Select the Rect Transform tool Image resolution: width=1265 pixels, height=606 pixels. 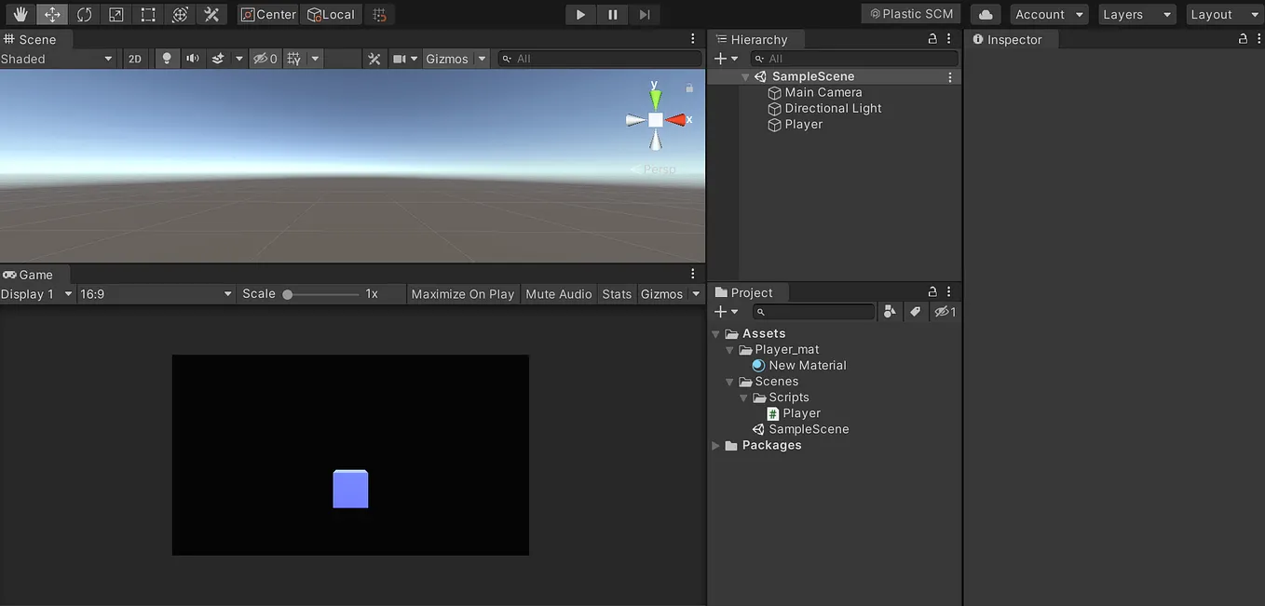point(145,14)
